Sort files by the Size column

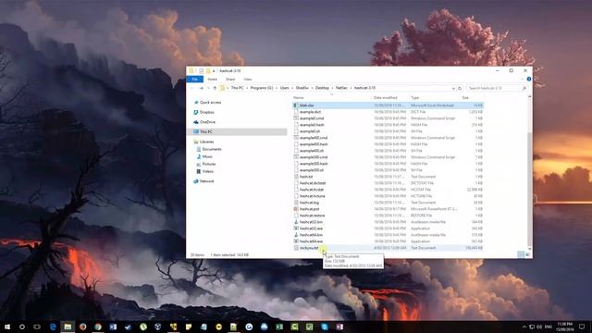[465, 98]
